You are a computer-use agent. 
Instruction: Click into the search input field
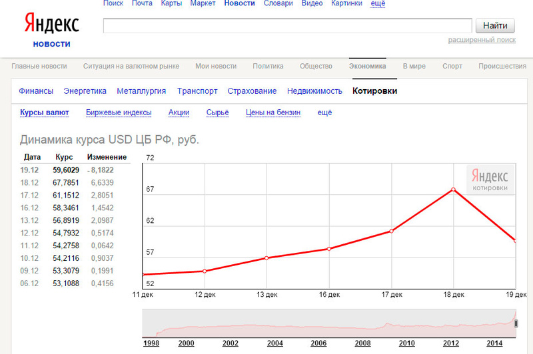click(x=288, y=25)
